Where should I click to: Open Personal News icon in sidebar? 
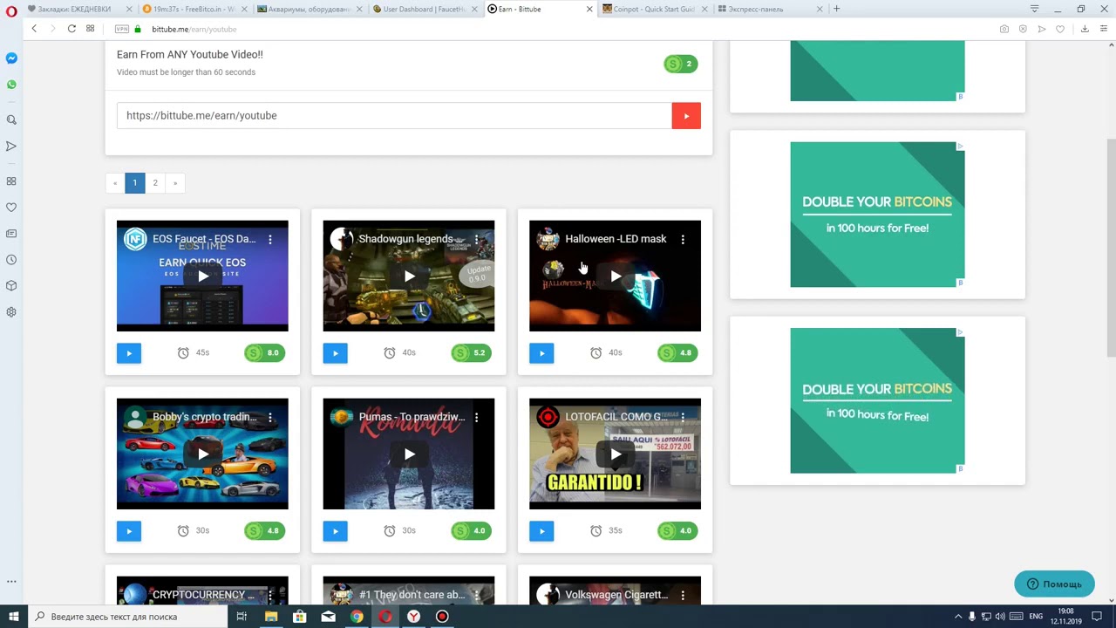[x=11, y=234]
